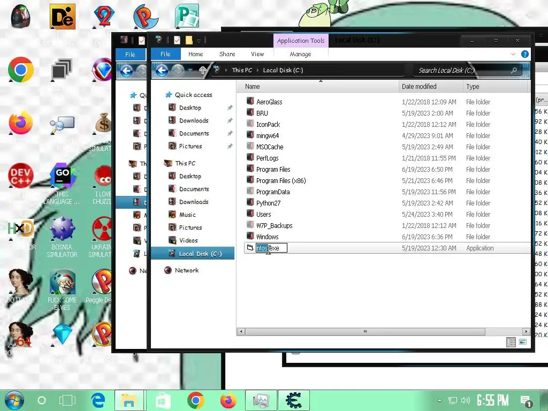Click the Forward arrow in front Explorer window
The height and width of the screenshot is (411, 548).
(x=178, y=70)
